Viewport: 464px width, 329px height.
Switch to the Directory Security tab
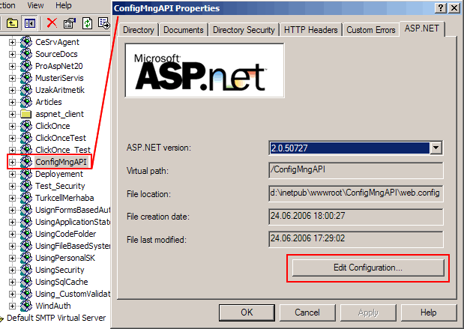pyautogui.click(x=244, y=30)
